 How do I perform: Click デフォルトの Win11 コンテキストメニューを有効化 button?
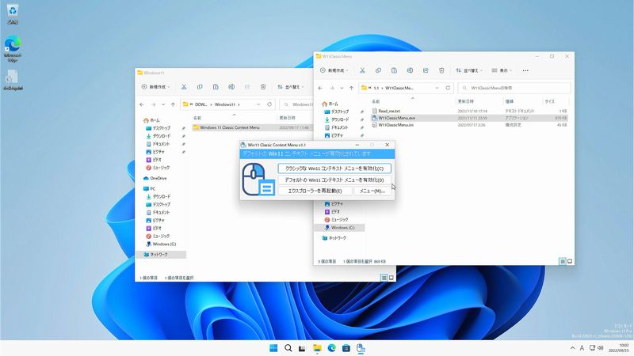click(334, 180)
